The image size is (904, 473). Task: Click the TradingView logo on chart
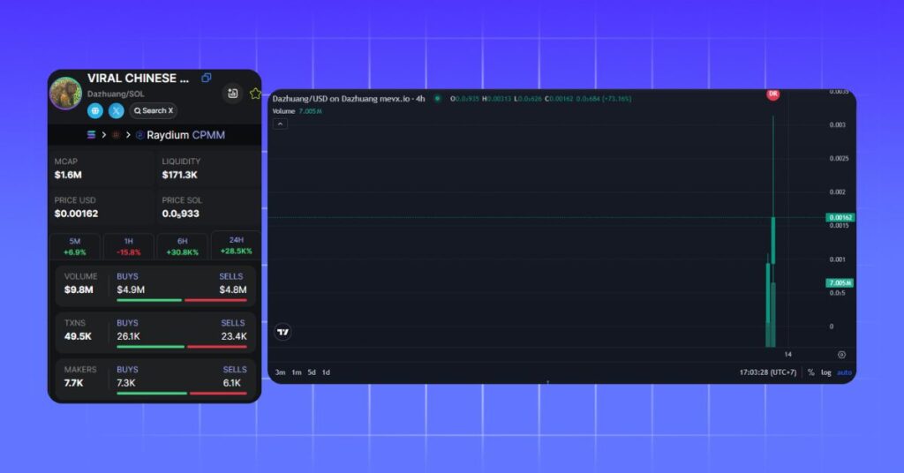tap(282, 332)
